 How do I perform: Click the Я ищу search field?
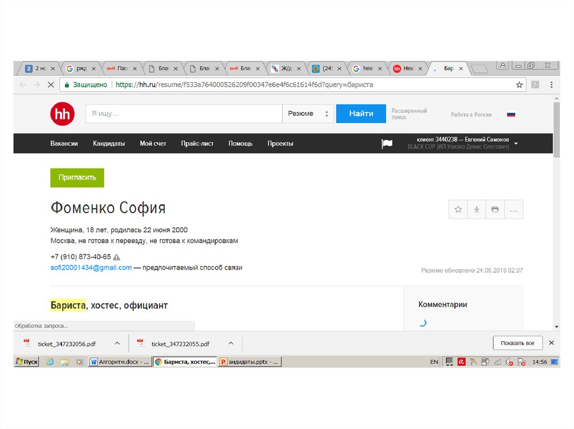point(184,114)
